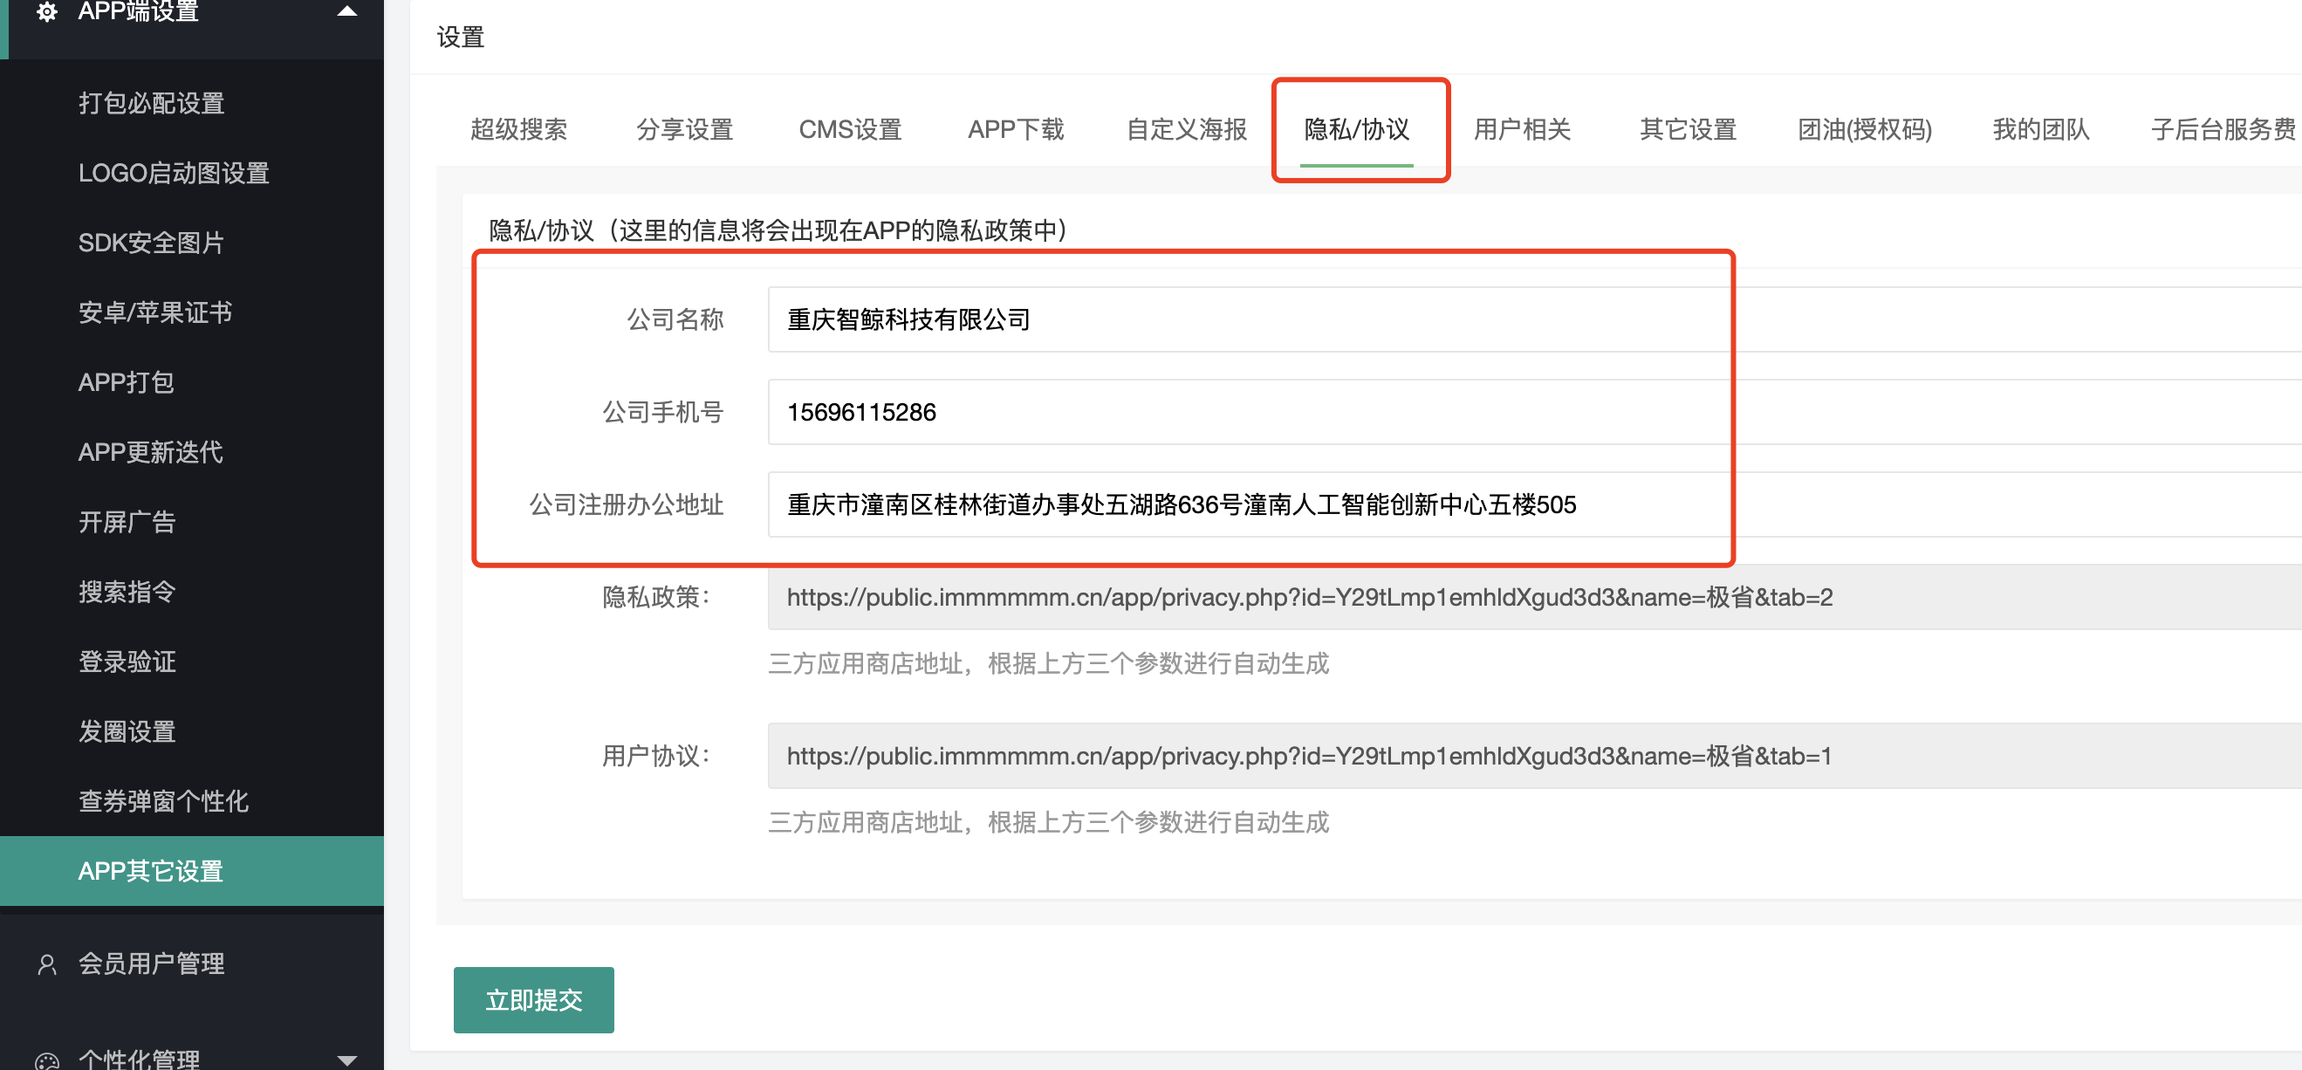Go to APP更新迭代 page
2302x1070 pixels.
coord(151,452)
